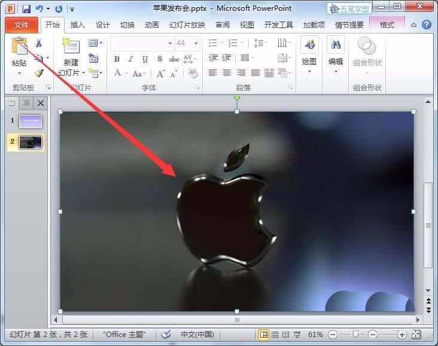This screenshot has width=438, height=346.
Task: Click Increase Font Size icon
Action: (x=160, y=74)
